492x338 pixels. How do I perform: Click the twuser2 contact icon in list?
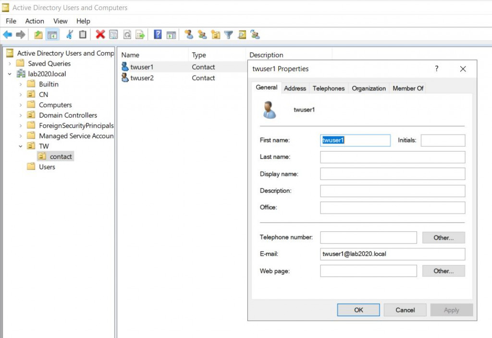(x=125, y=78)
